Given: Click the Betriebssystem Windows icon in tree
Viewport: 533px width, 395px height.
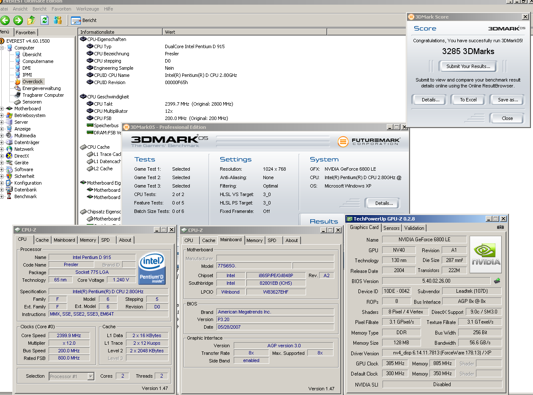Looking at the screenshot, I should 10,115.
